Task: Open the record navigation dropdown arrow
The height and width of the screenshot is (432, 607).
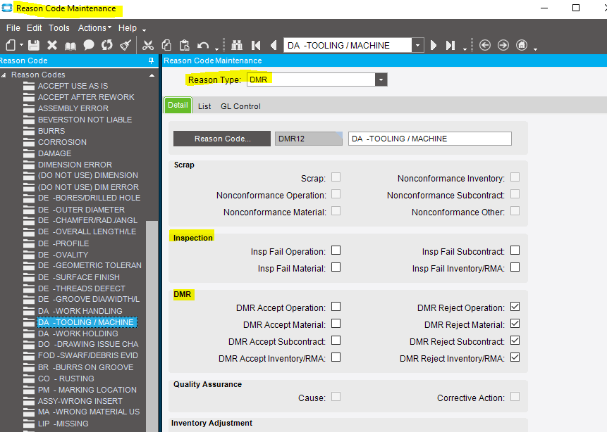Action: click(417, 46)
